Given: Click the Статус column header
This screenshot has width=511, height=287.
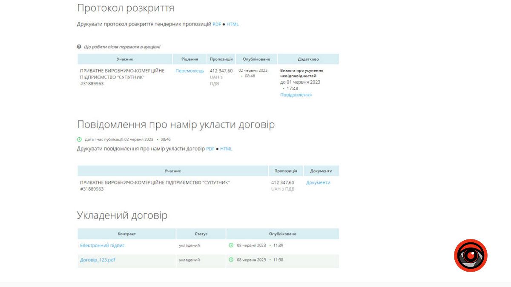Looking at the screenshot, I should 201,234.
